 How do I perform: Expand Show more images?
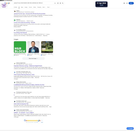(33, 58)
